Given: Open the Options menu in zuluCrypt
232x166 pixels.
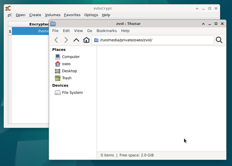Looking at the screenshot, I should coord(91,15).
